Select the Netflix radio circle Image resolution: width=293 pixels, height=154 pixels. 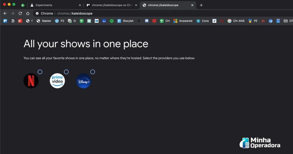pyautogui.click(x=40, y=72)
